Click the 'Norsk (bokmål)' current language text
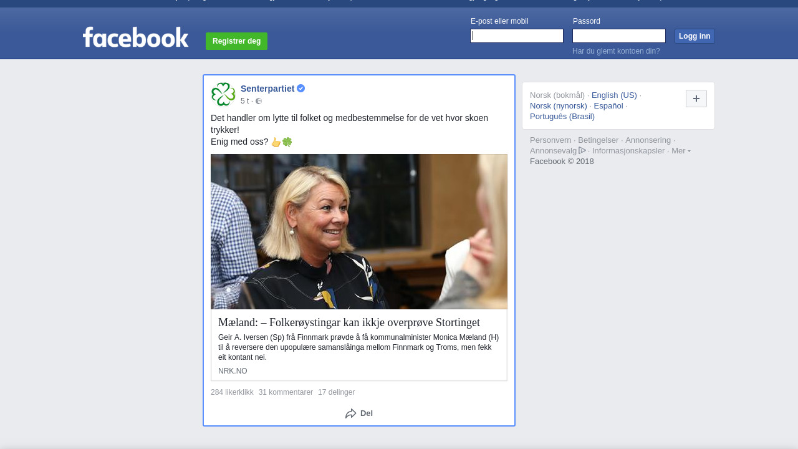Image resolution: width=798 pixels, height=449 pixels. pyautogui.click(x=557, y=95)
